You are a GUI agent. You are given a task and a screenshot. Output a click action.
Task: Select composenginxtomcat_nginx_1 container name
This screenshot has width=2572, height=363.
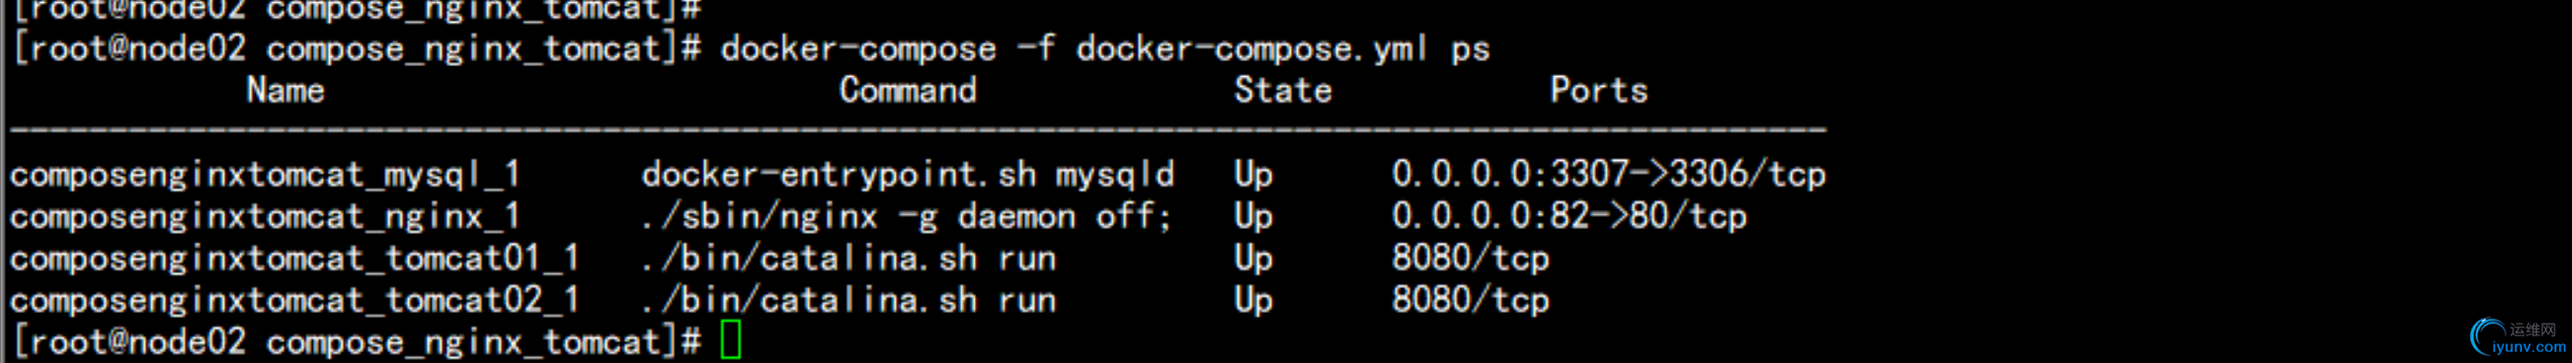(x=266, y=216)
